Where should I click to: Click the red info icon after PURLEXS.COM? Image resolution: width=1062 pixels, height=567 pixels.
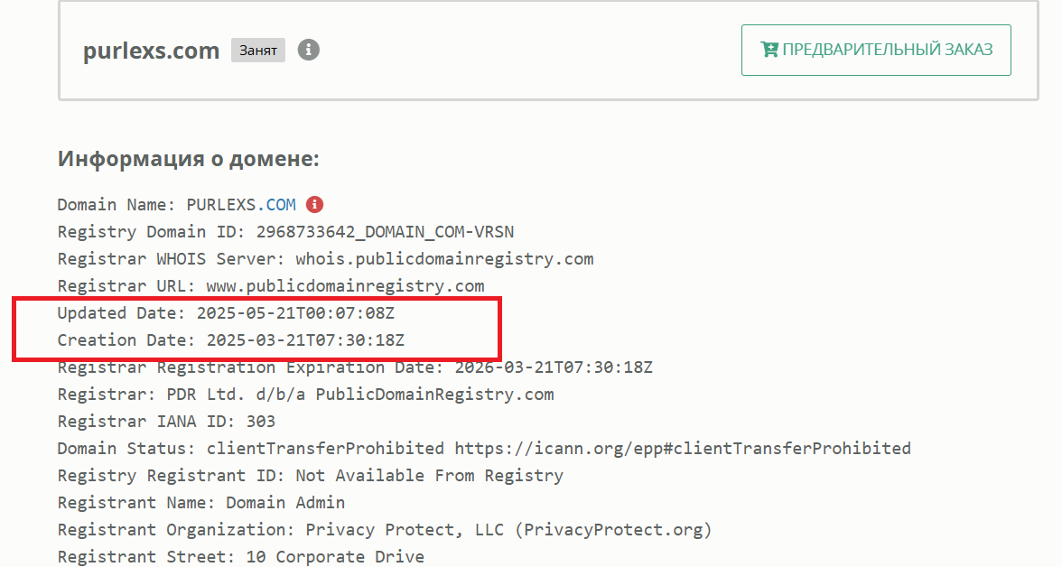coord(314,204)
